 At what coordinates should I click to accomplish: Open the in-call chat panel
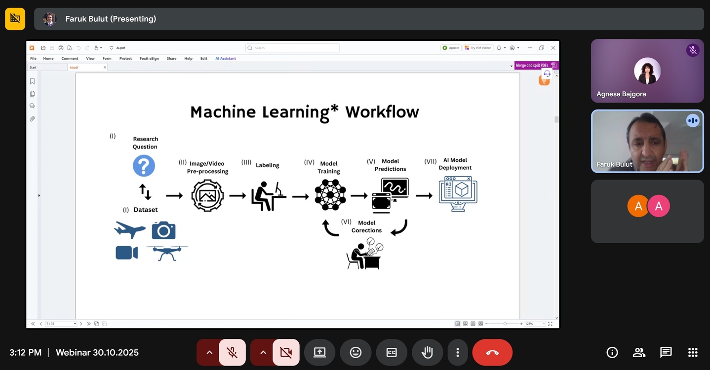click(666, 352)
